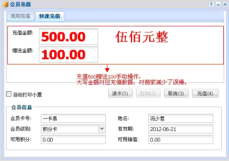
Task: Click the 可用储值 field showing 0.00
Action: [181, 140]
